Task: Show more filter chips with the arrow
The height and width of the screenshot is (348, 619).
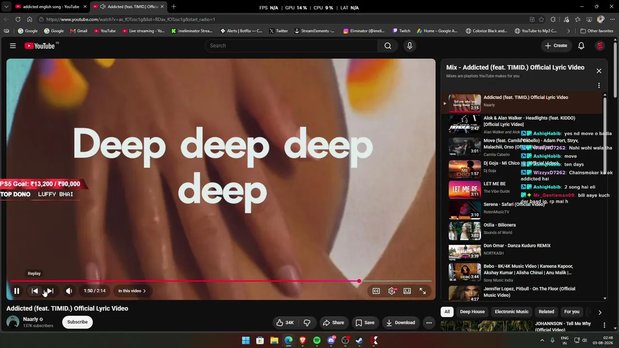Action: [600, 312]
